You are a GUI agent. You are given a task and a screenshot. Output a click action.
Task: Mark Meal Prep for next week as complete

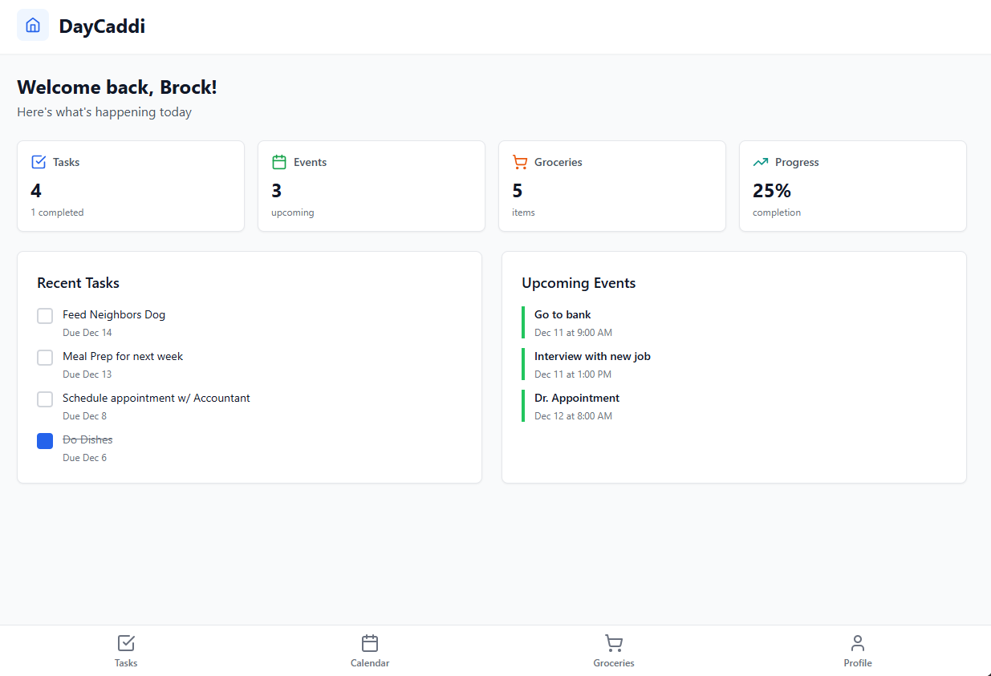click(x=45, y=357)
